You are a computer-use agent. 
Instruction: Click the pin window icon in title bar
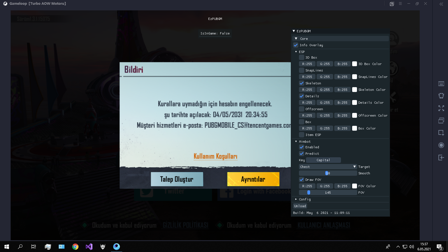pos(392,4)
